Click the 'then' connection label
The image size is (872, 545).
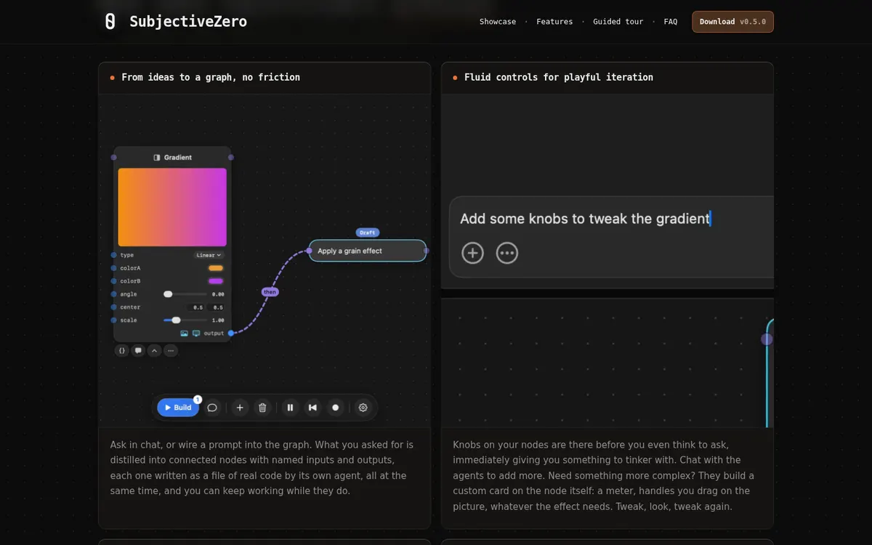tap(270, 292)
